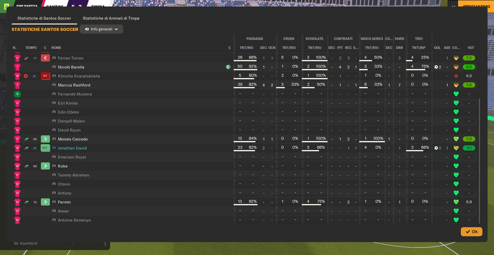This screenshot has height=255, width=494.
Task: Click the TNT\INP header under TIRO
Action: click(418, 48)
